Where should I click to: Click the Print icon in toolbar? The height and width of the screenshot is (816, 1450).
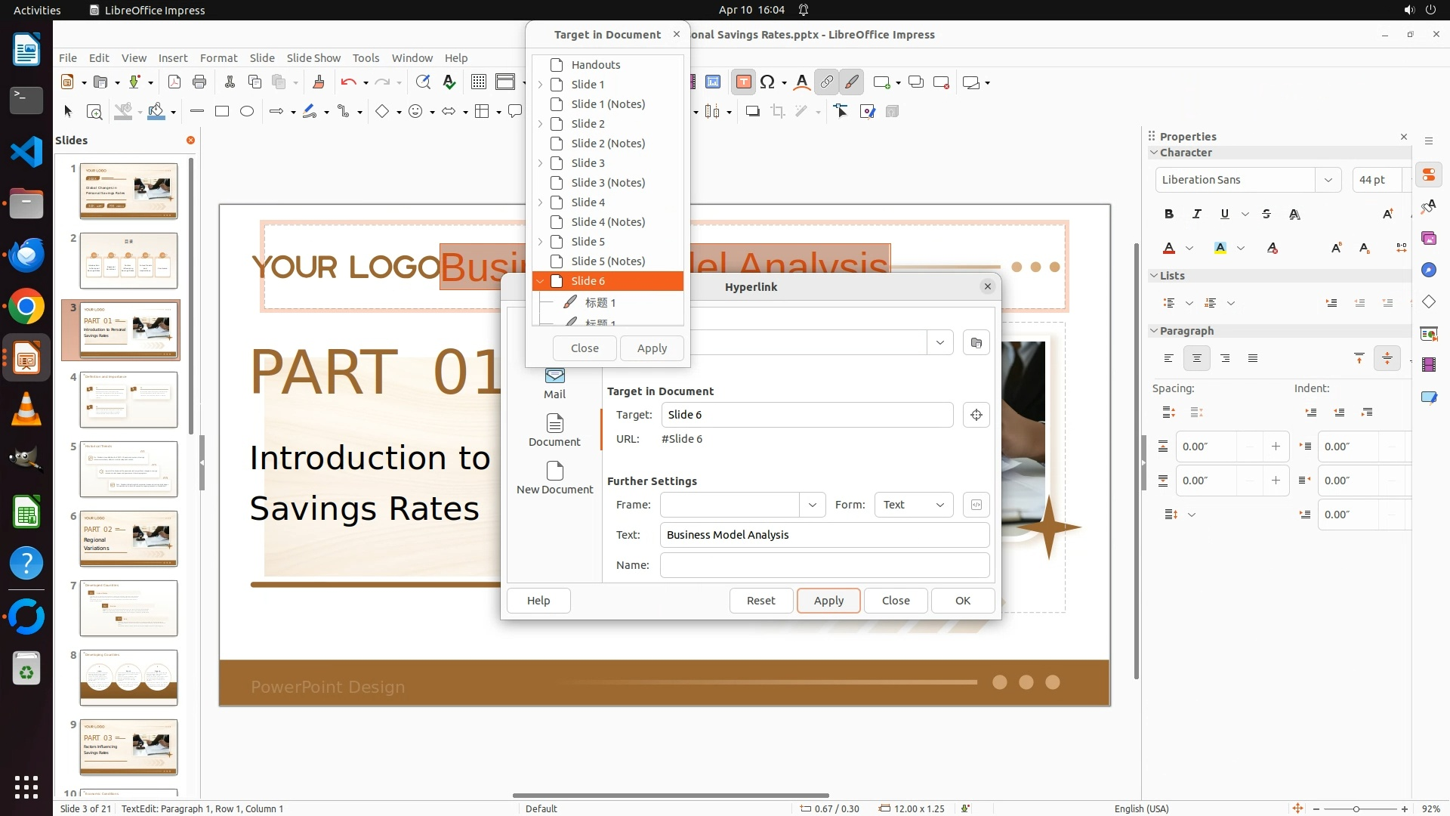click(x=199, y=82)
